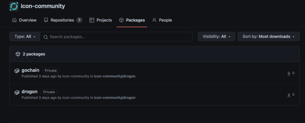Open the Visibility: All dropdown

(x=216, y=37)
